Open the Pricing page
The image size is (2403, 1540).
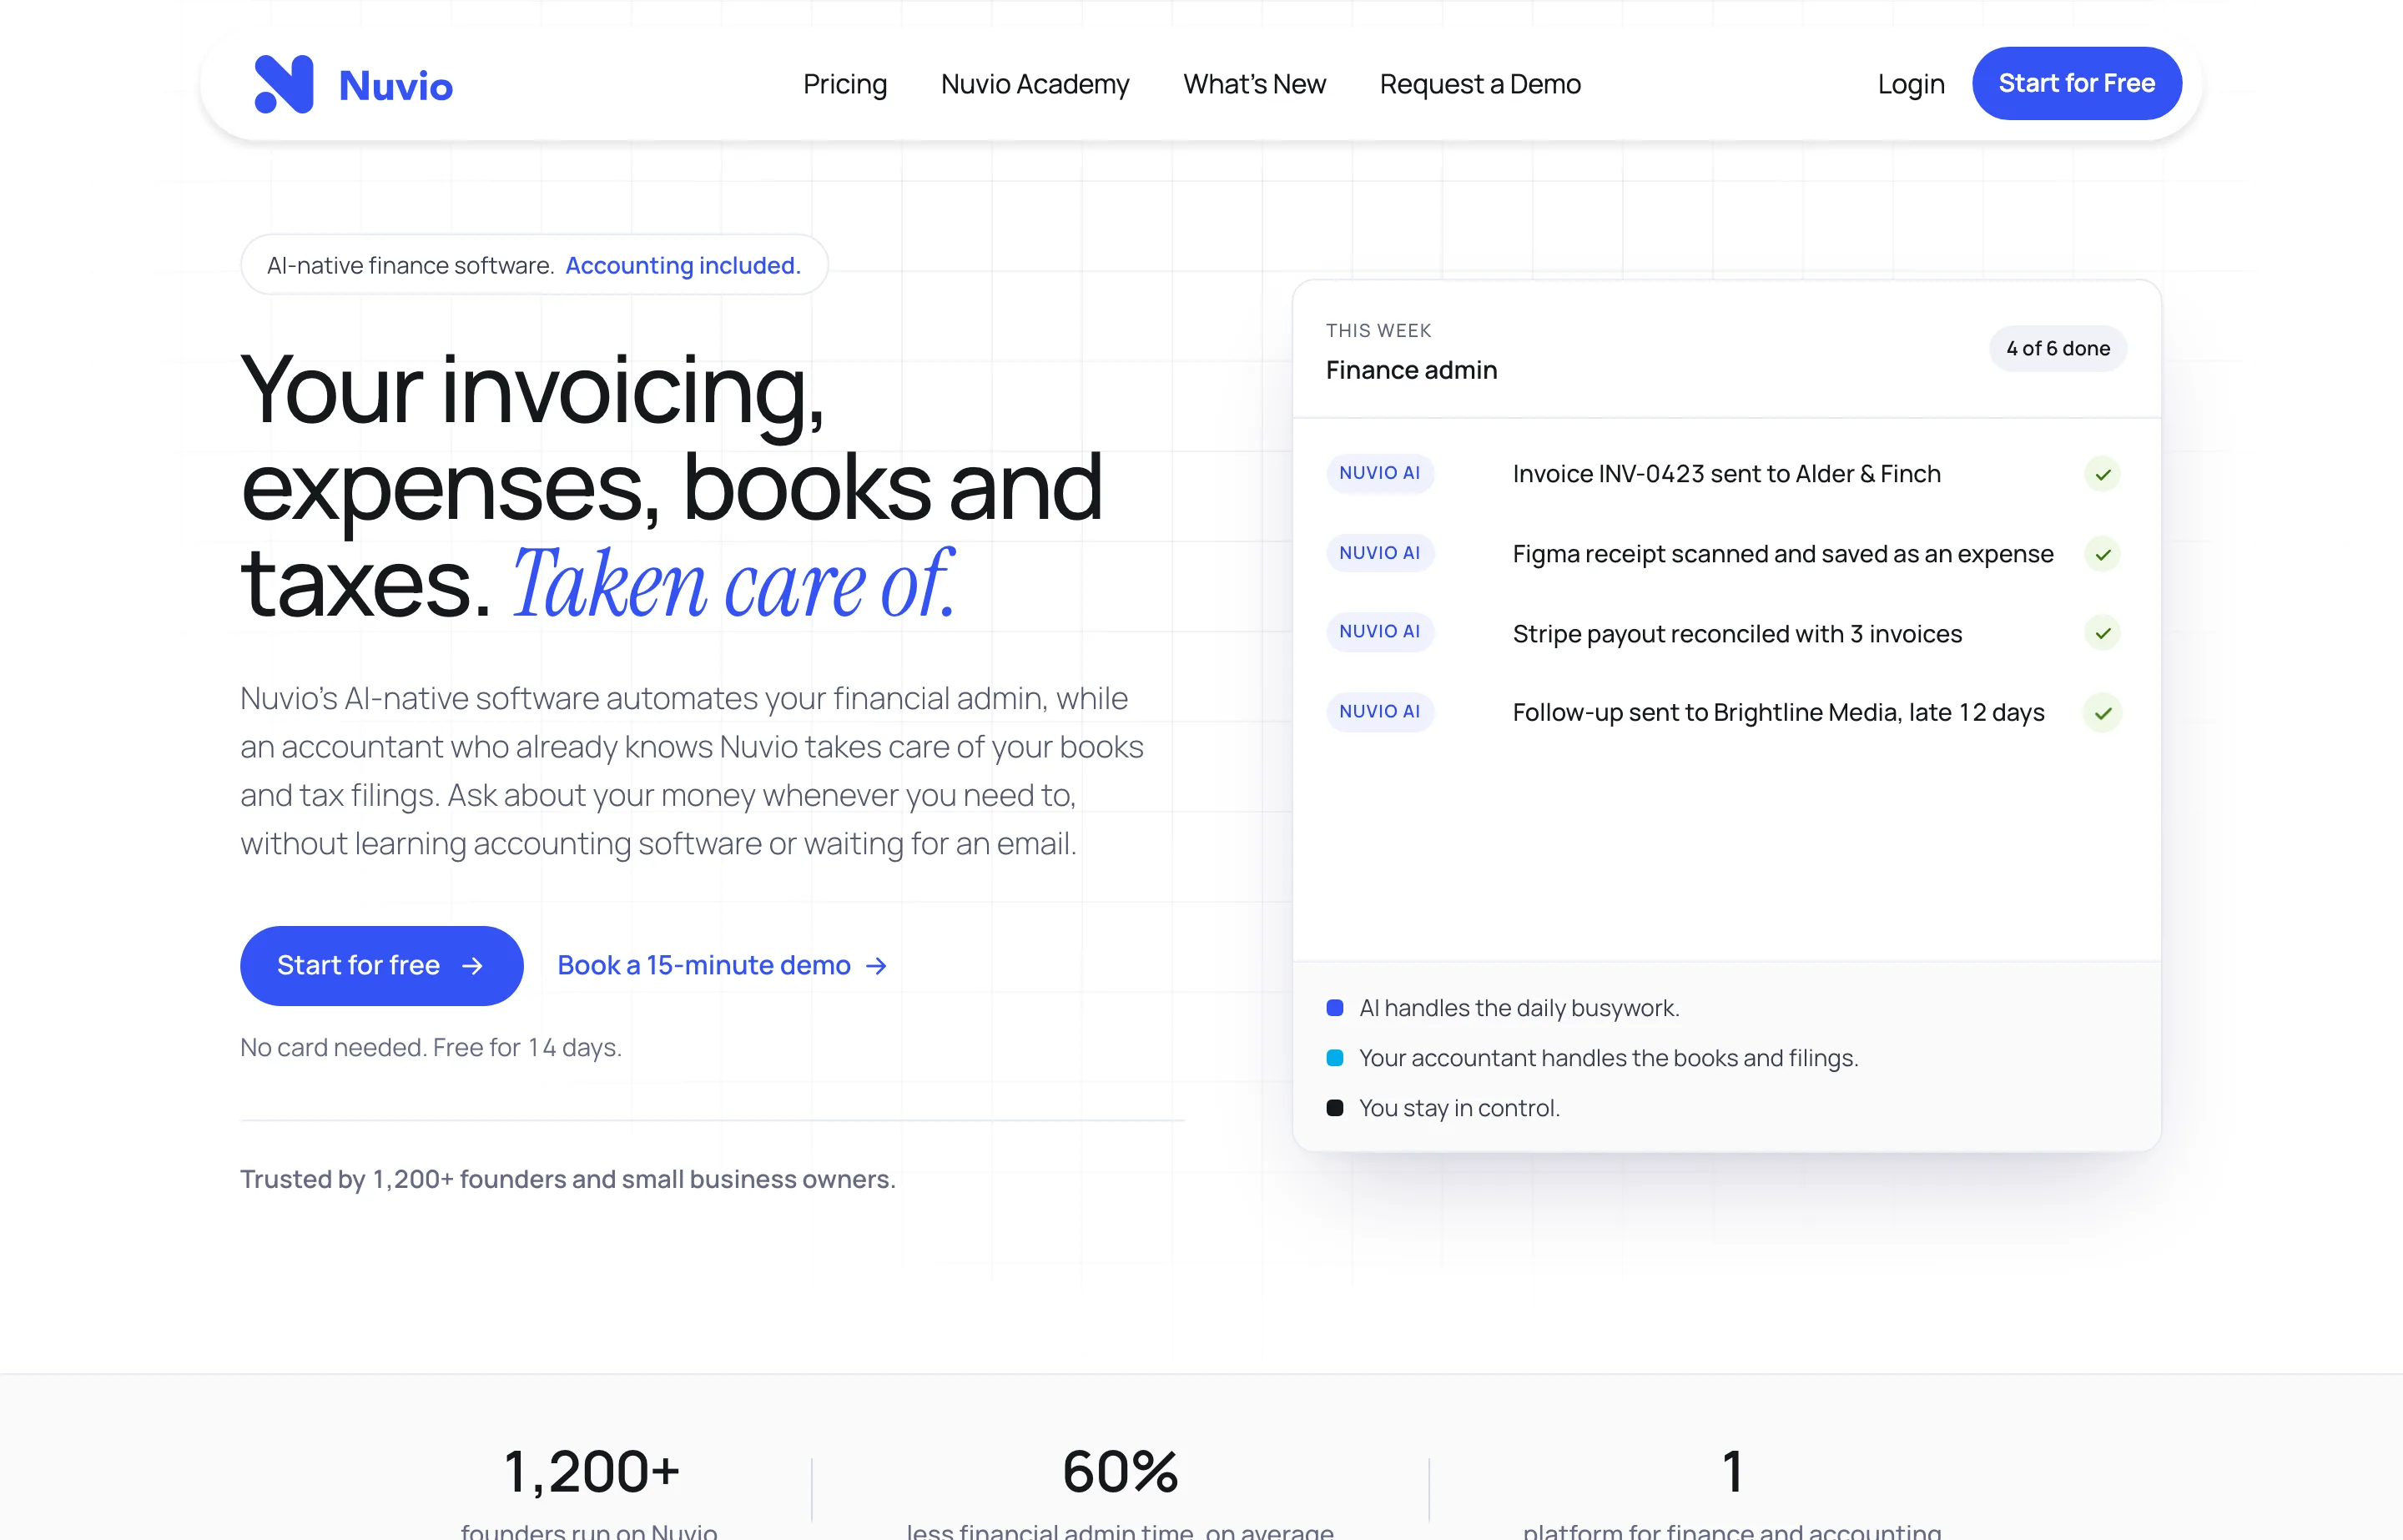pyautogui.click(x=845, y=84)
